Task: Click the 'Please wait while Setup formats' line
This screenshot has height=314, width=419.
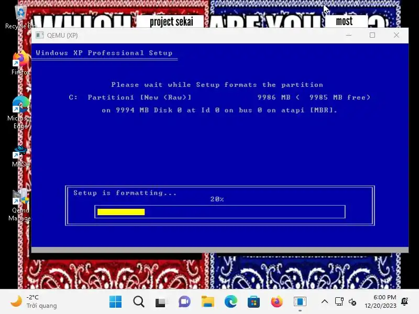Action: [217, 85]
